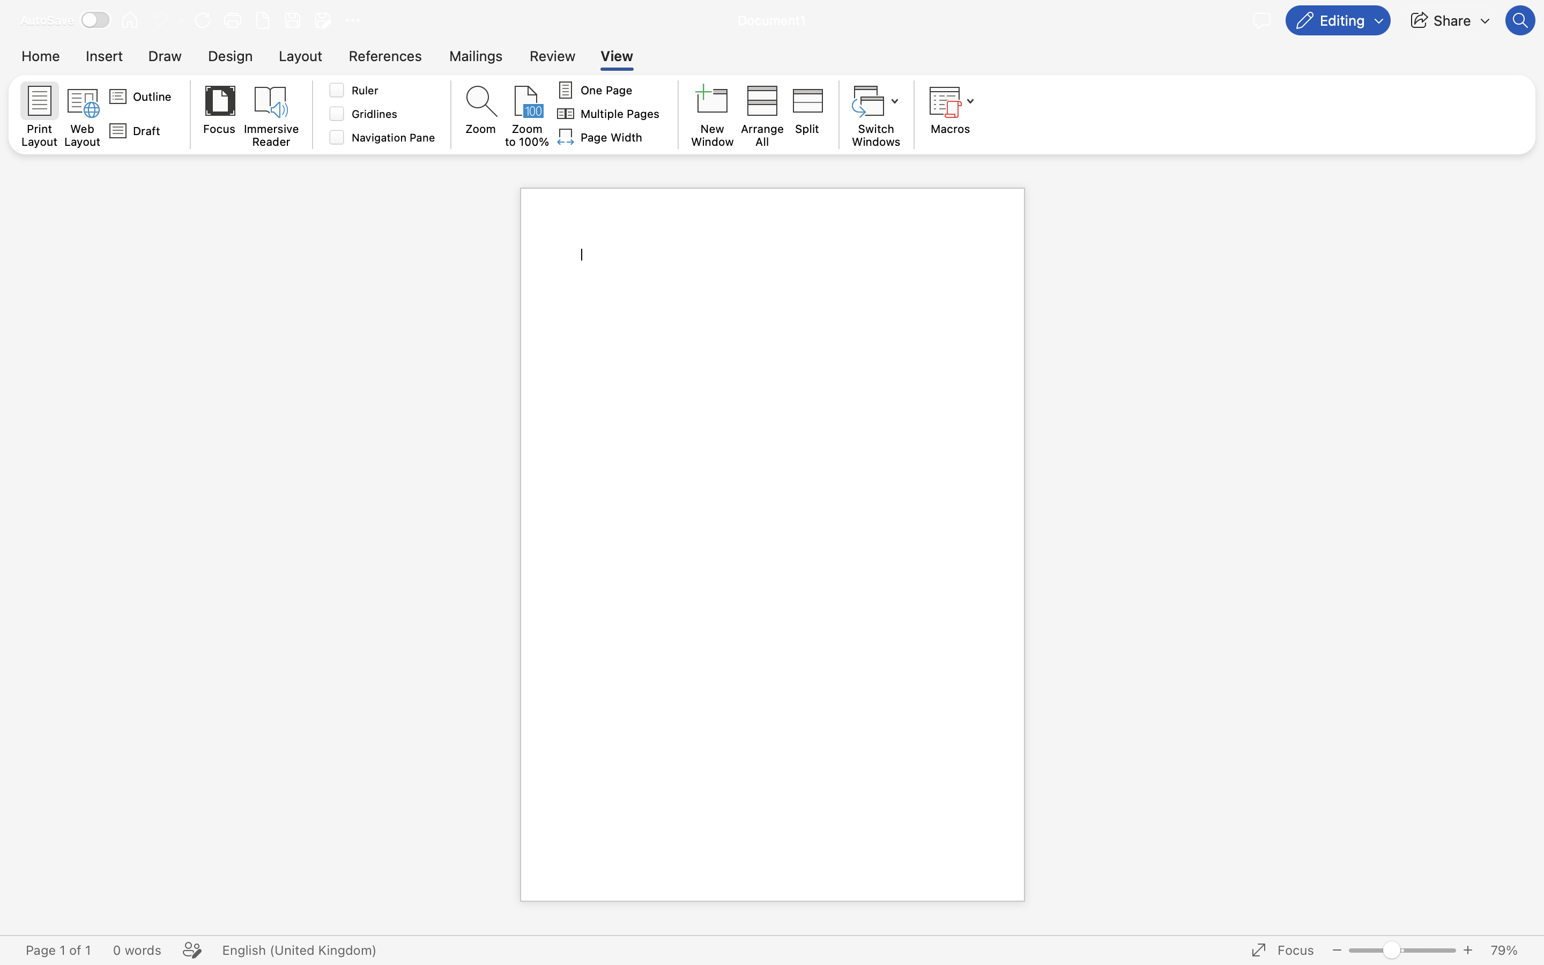Click the zoom slider handle
The height and width of the screenshot is (965, 1544).
tap(1392, 949)
